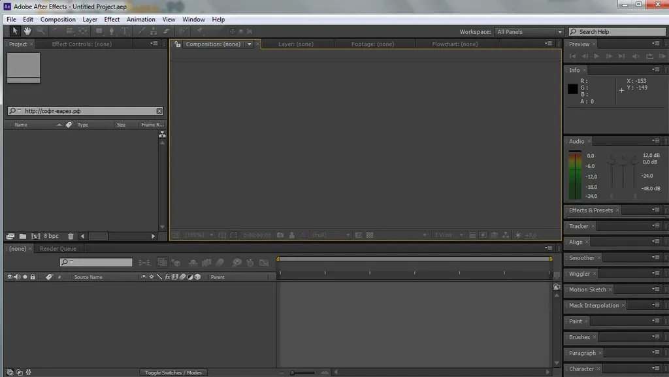Expand the Effects & Presets panel
Image resolution: width=669 pixels, height=377 pixels.
(x=591, y=210)
